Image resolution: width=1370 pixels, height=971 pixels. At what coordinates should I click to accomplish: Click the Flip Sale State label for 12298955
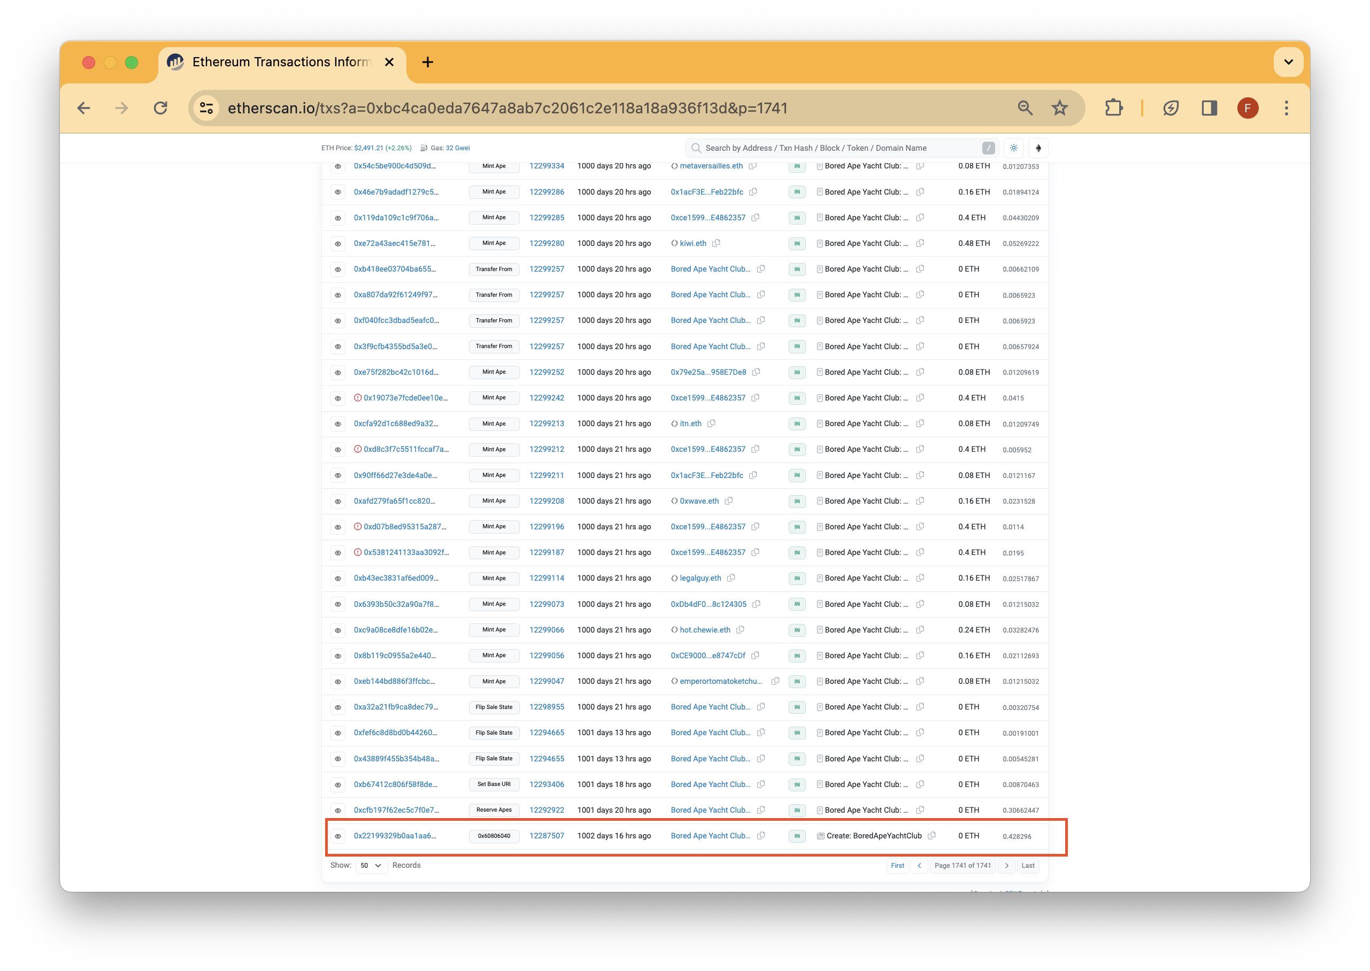(x=494, y=707)
